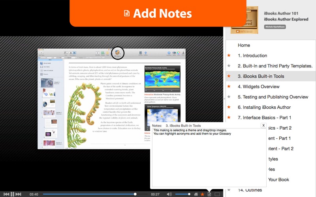Toggle star beside 6. Installing iBooks Author
The width and height of the screenshot is (316, 197).
229,107
